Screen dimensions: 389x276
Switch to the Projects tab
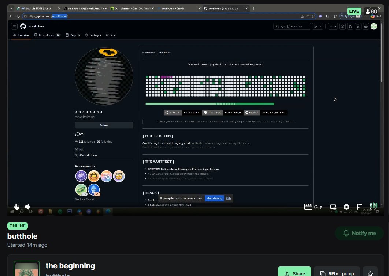(x=73, y=35)
